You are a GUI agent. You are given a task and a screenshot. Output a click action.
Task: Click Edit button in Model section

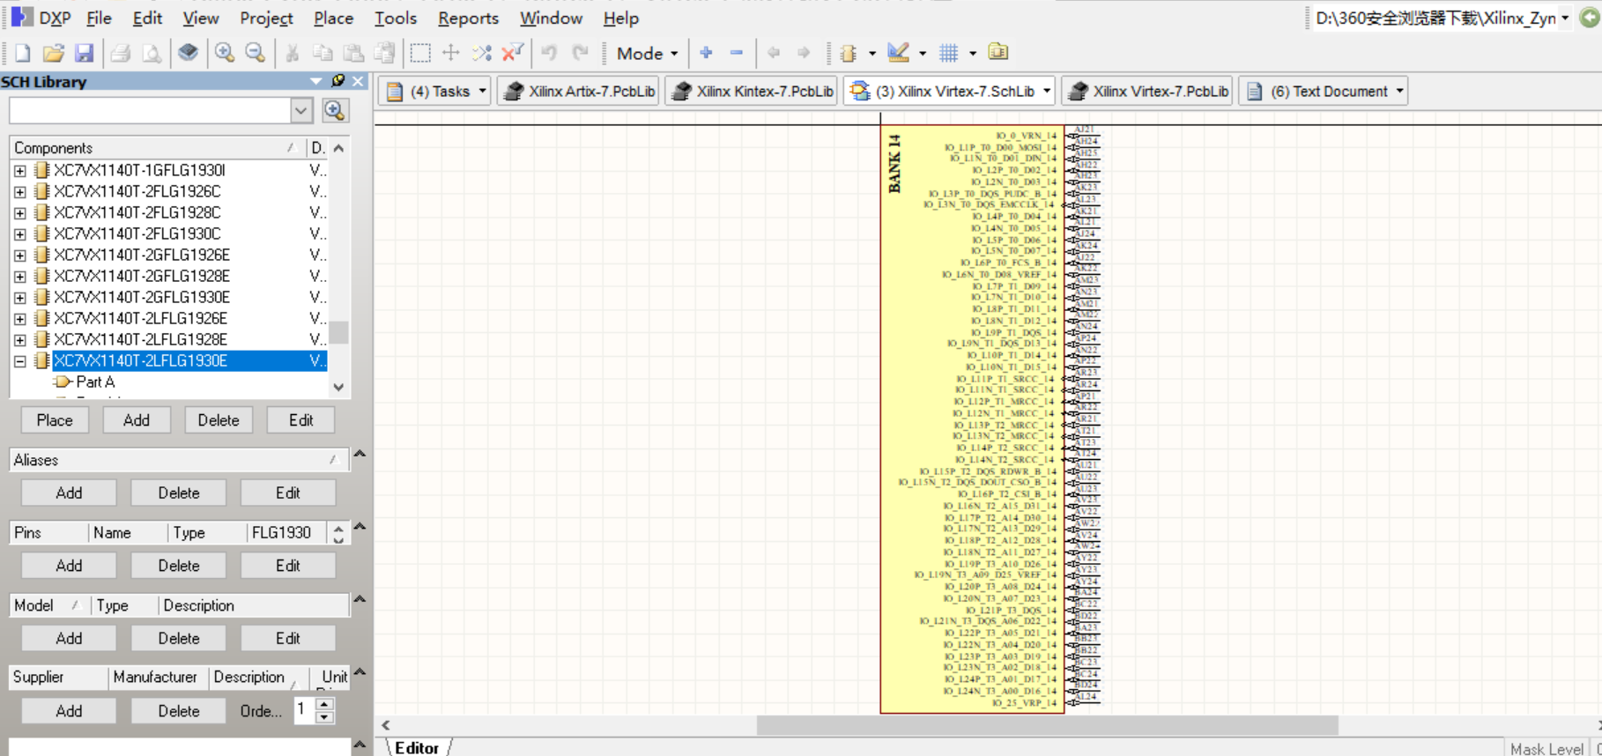point(288,638)
